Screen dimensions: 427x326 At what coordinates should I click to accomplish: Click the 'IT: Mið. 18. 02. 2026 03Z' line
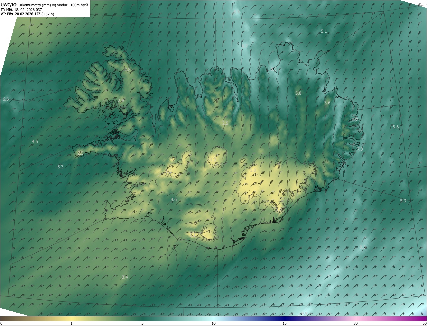click(21, 9)
